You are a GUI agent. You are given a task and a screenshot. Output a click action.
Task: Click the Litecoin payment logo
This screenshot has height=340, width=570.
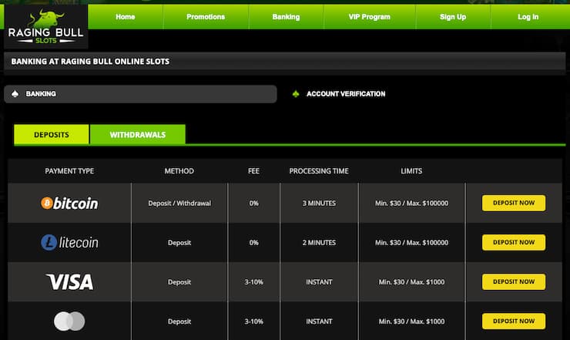[69, 242]
